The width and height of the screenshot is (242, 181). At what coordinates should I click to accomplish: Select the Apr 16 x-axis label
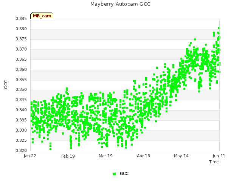pyautogui.click(x=143, y=156)
